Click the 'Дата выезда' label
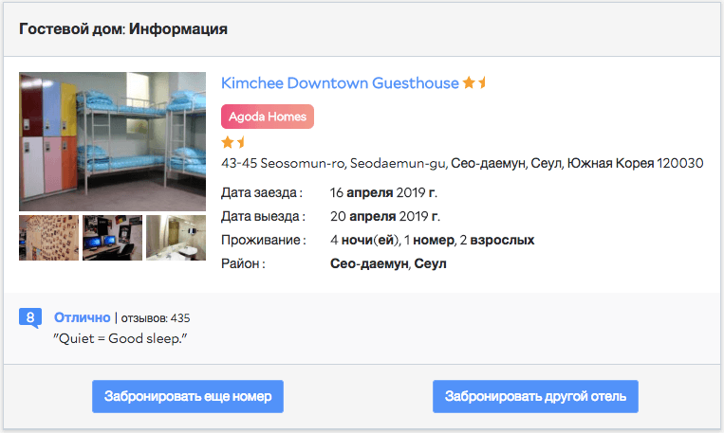This screenshot has height=433, width=724. [263, 216]
